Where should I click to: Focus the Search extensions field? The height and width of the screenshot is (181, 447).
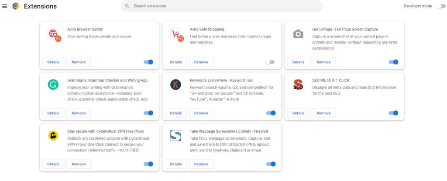click(x=222, y=6)
